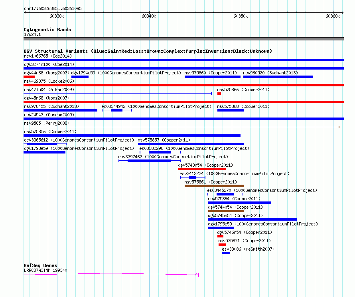This screenshot has height=297, width=355.
Task: Click esv3397467 variant label
Action: (173, 157)
